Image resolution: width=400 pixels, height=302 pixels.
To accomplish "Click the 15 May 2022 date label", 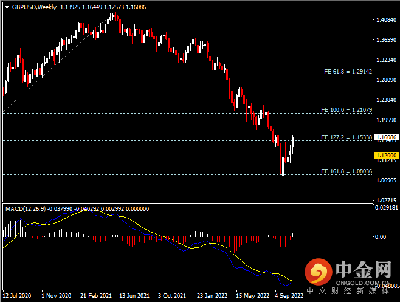I will pos(252,296).
